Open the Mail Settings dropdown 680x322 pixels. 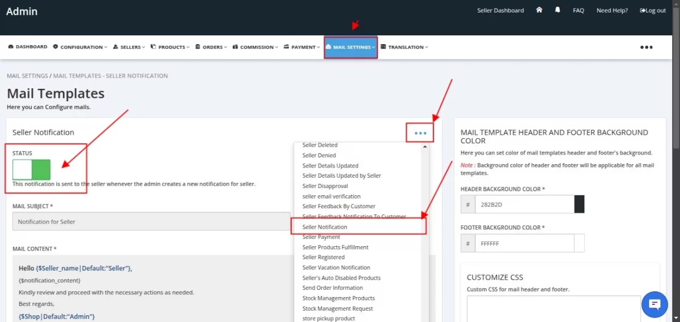351,47
